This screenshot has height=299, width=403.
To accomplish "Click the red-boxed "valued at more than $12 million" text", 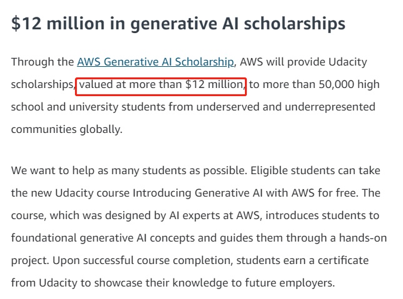I will pyautogui.click(x=161, y=84).
